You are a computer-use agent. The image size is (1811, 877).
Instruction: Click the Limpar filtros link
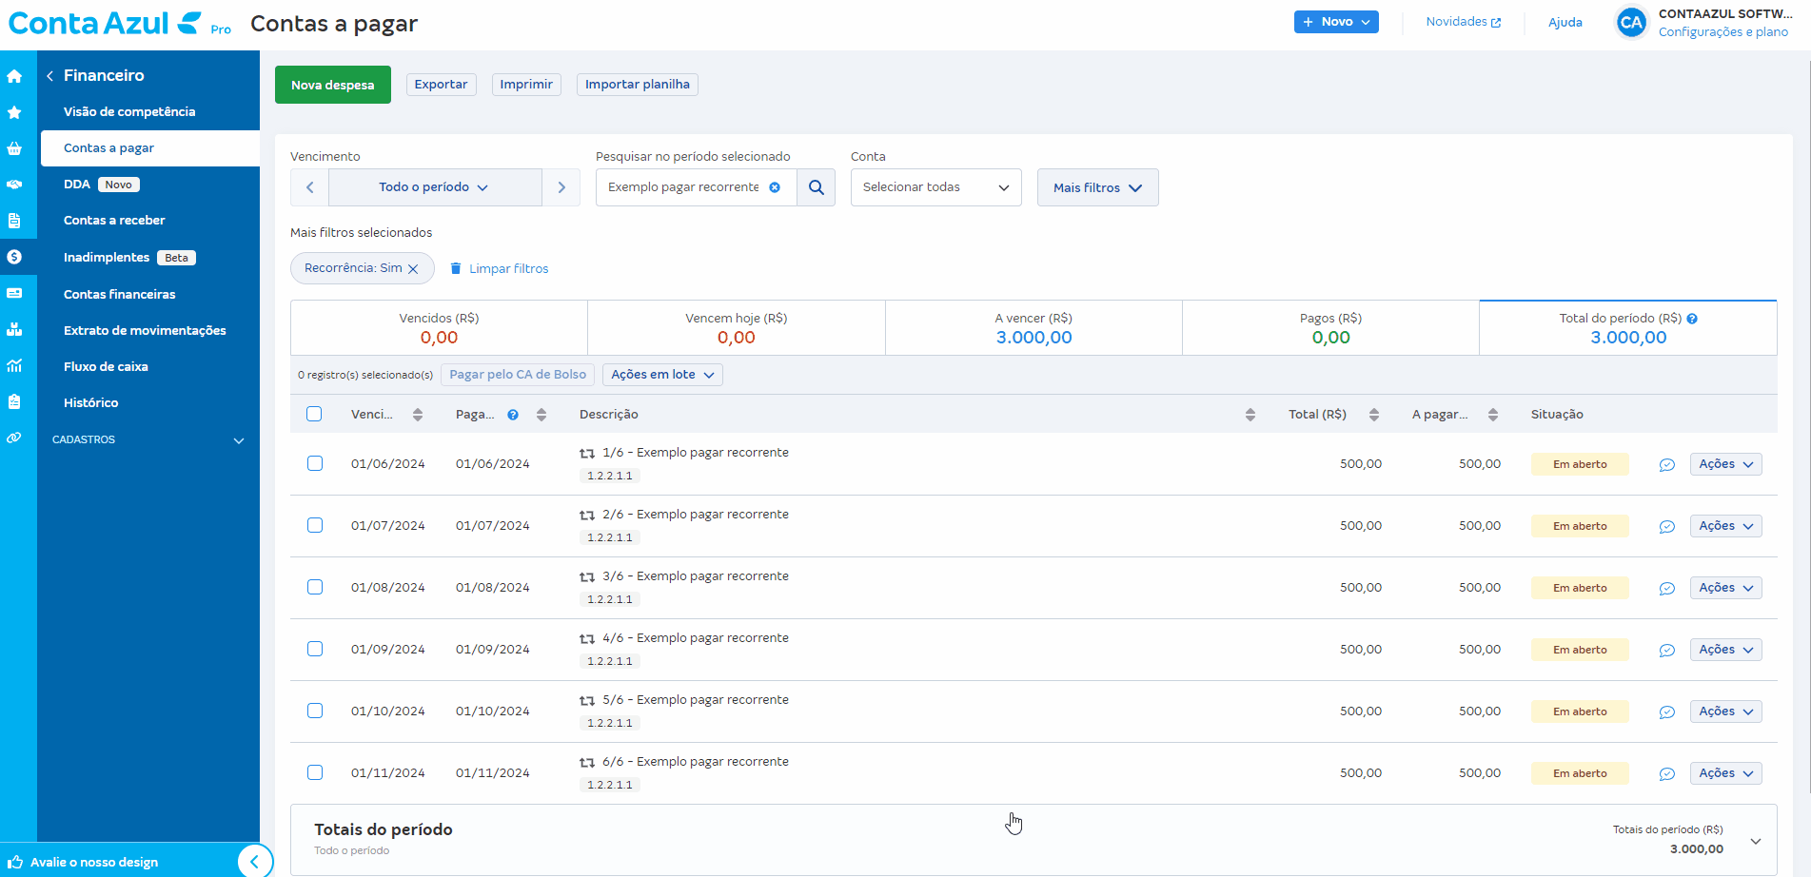click(x=508, y=269)
